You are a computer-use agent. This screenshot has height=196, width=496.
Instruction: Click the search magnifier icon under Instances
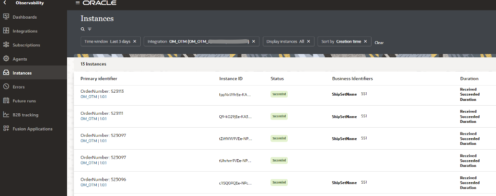pyautogui.click(x=83, y=29)
